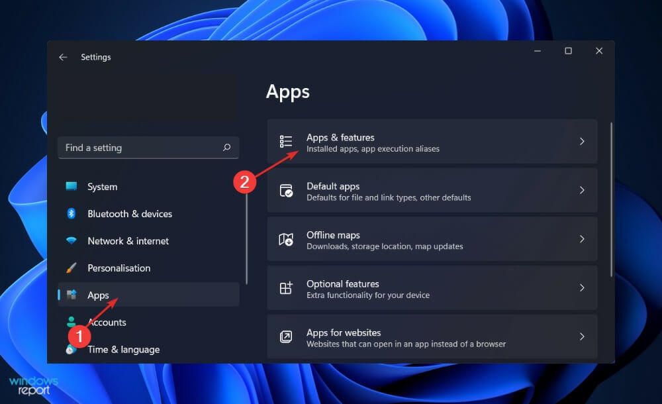Go to Personalisation settings

[148, 268]
